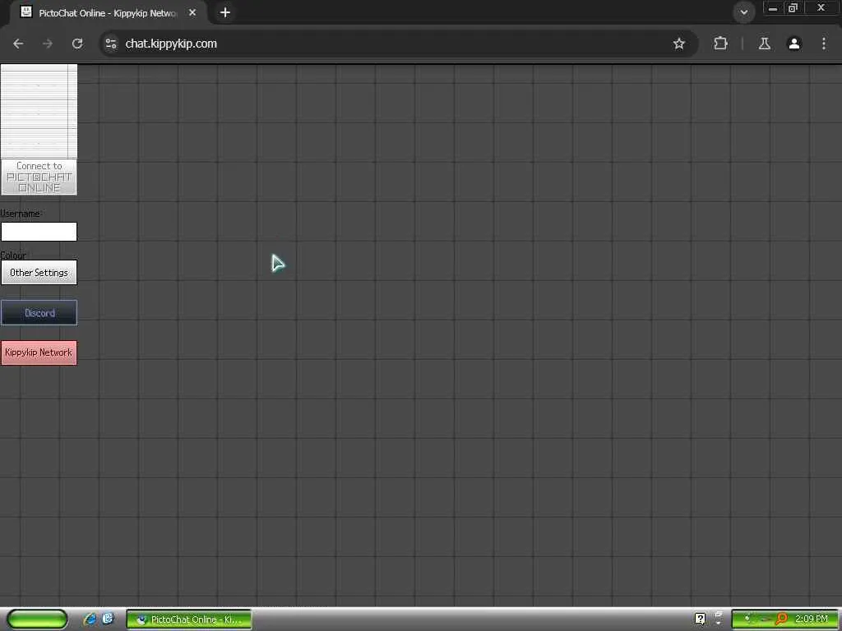Screen dimensions: 842x631
Task: Click the help question mark tray icon
Action: [700, 619]
